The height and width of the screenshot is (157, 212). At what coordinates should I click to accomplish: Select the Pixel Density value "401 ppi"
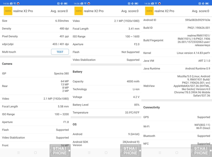click(x=64, y=36)
